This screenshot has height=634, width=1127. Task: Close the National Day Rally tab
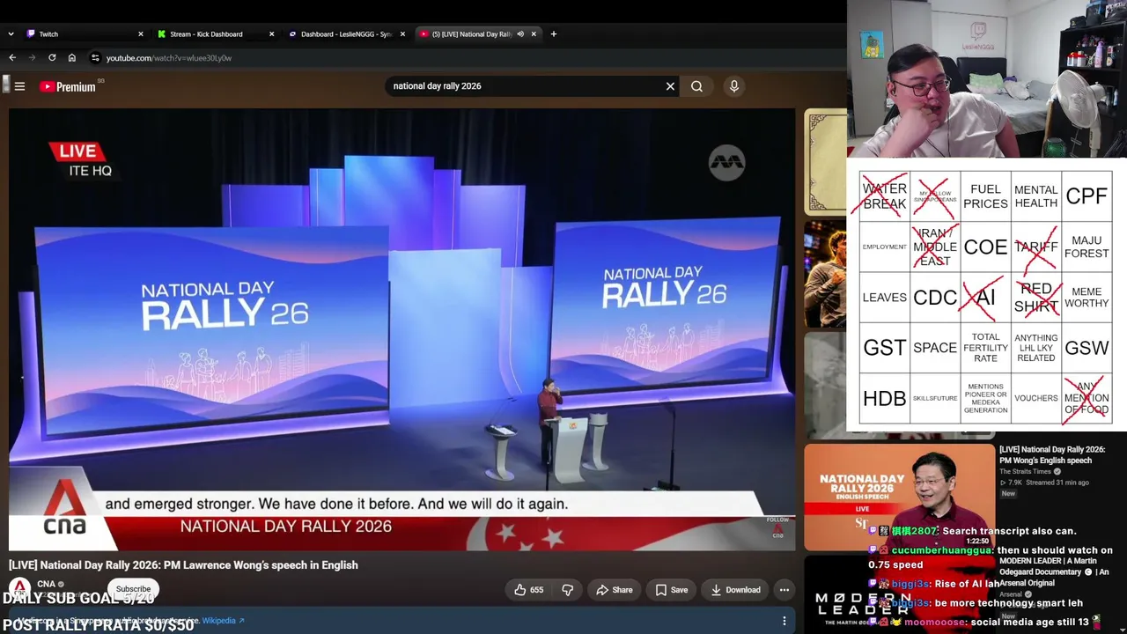click(534, 34)
